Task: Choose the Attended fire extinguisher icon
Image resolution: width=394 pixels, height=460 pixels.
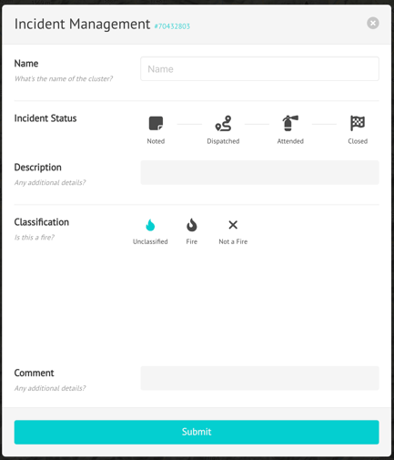Action: click(x=290, y=123)
